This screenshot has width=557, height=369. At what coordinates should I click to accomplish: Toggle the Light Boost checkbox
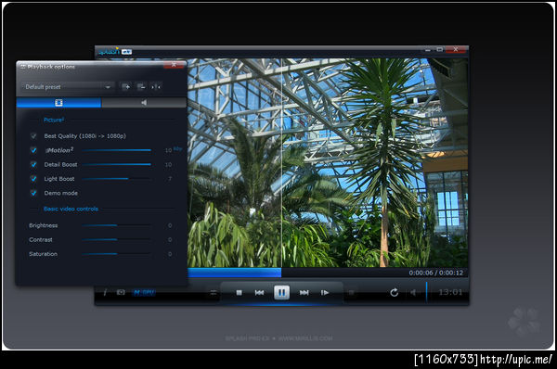(33, 178)
